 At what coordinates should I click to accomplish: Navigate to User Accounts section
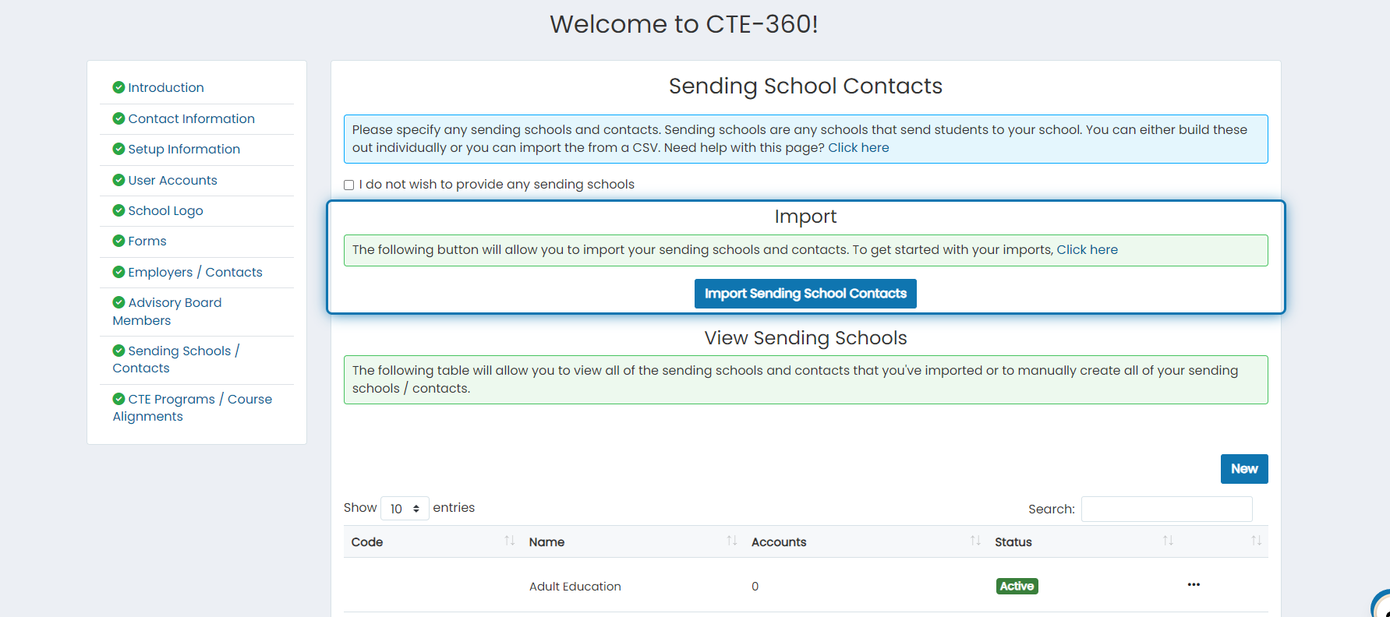coord(172,180)
